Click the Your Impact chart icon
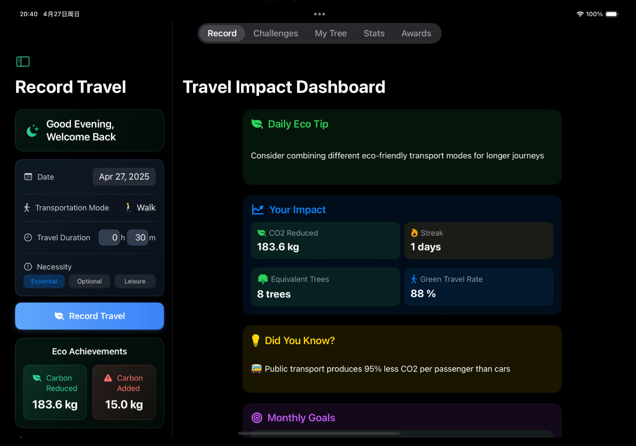 257,209
